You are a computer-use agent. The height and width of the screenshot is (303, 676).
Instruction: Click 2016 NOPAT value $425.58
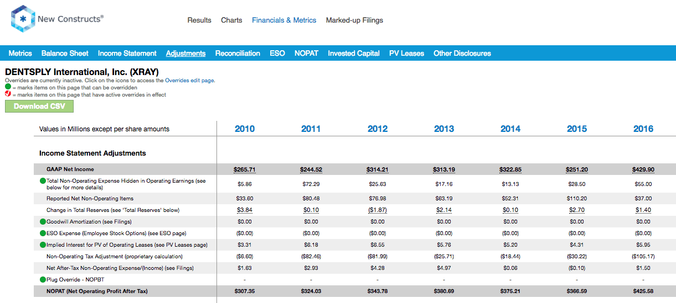643,291
